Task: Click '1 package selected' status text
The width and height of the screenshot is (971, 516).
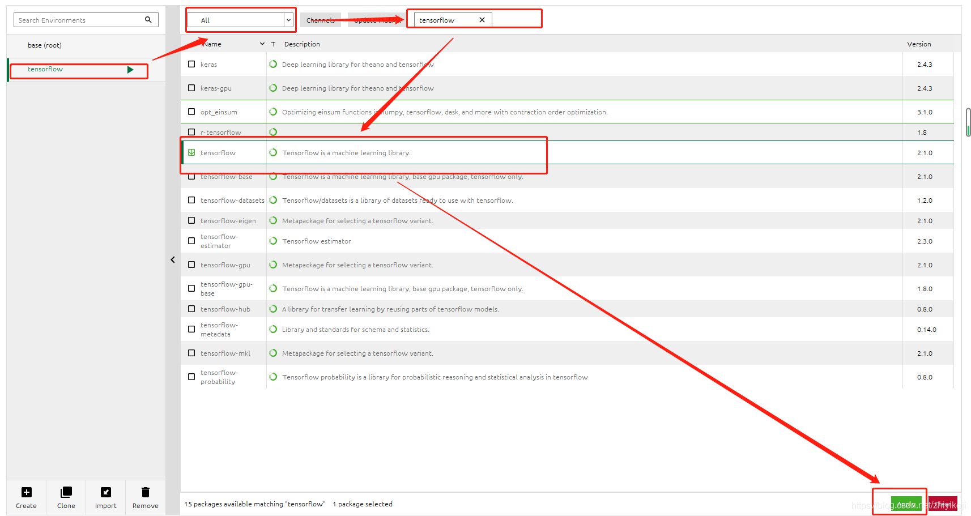Action: [363, 504]
